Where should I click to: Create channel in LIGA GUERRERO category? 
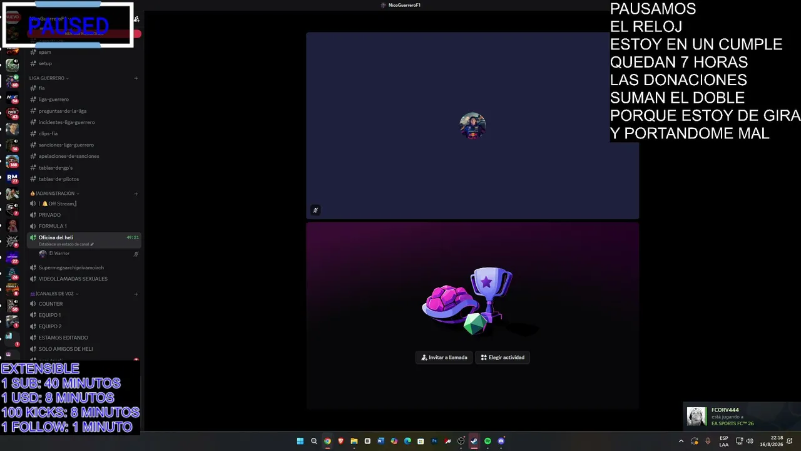click(x=136, y=78)
